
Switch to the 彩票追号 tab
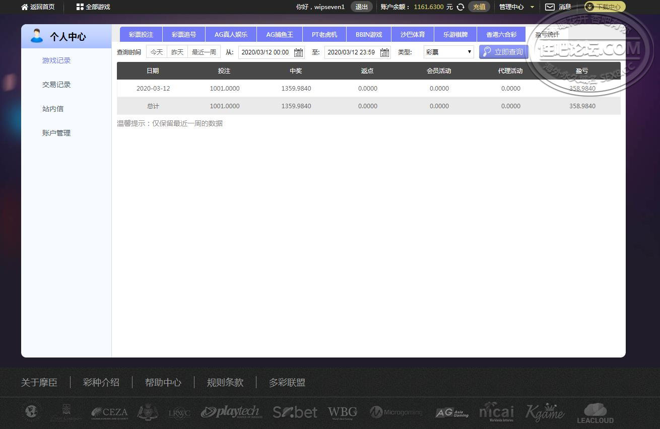pos(184,35)
